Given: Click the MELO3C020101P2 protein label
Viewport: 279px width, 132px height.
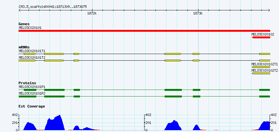Looking at the screenshot, I should click(32, 93).
